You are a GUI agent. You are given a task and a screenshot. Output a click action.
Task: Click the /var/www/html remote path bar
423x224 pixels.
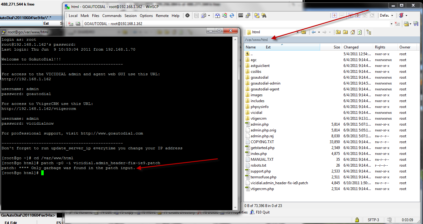(x=332, y=40)
